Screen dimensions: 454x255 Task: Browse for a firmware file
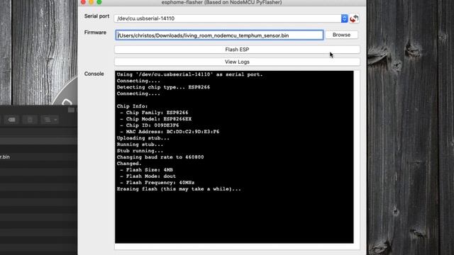pos(341,35)
